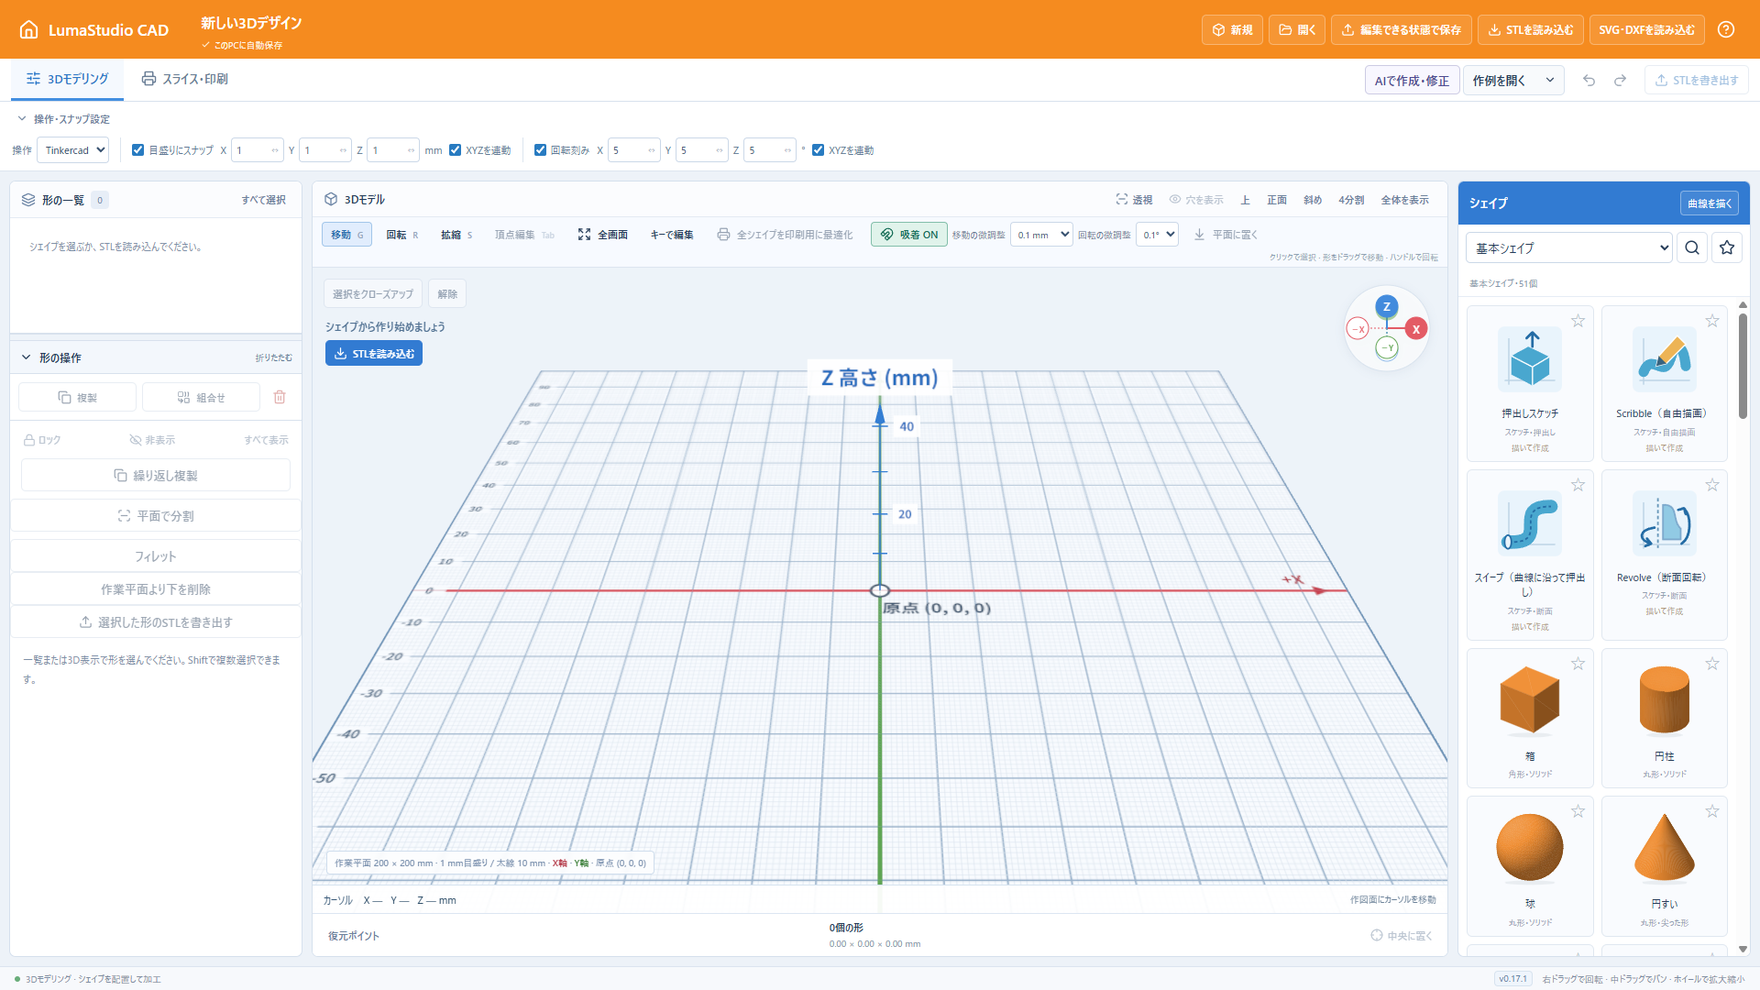Toggle snap XYZを連動 checkbox near mm
Image resolution: width=1760 pixels, height=990 pixels.
[455, 150]
